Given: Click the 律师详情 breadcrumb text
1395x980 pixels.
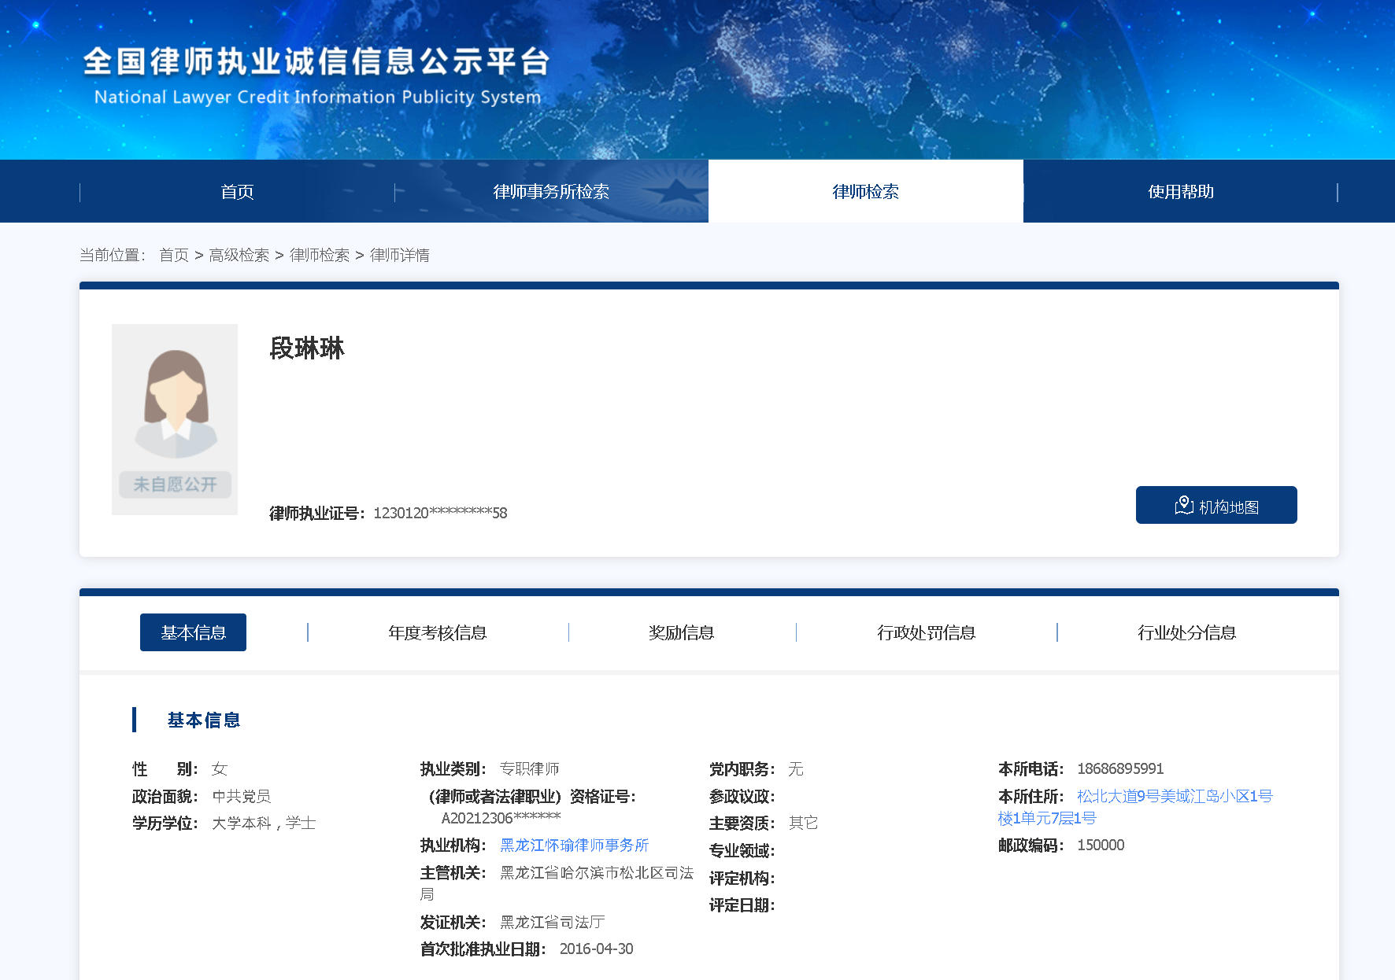Looking at the screenshot, I should (x=400, y=255).
